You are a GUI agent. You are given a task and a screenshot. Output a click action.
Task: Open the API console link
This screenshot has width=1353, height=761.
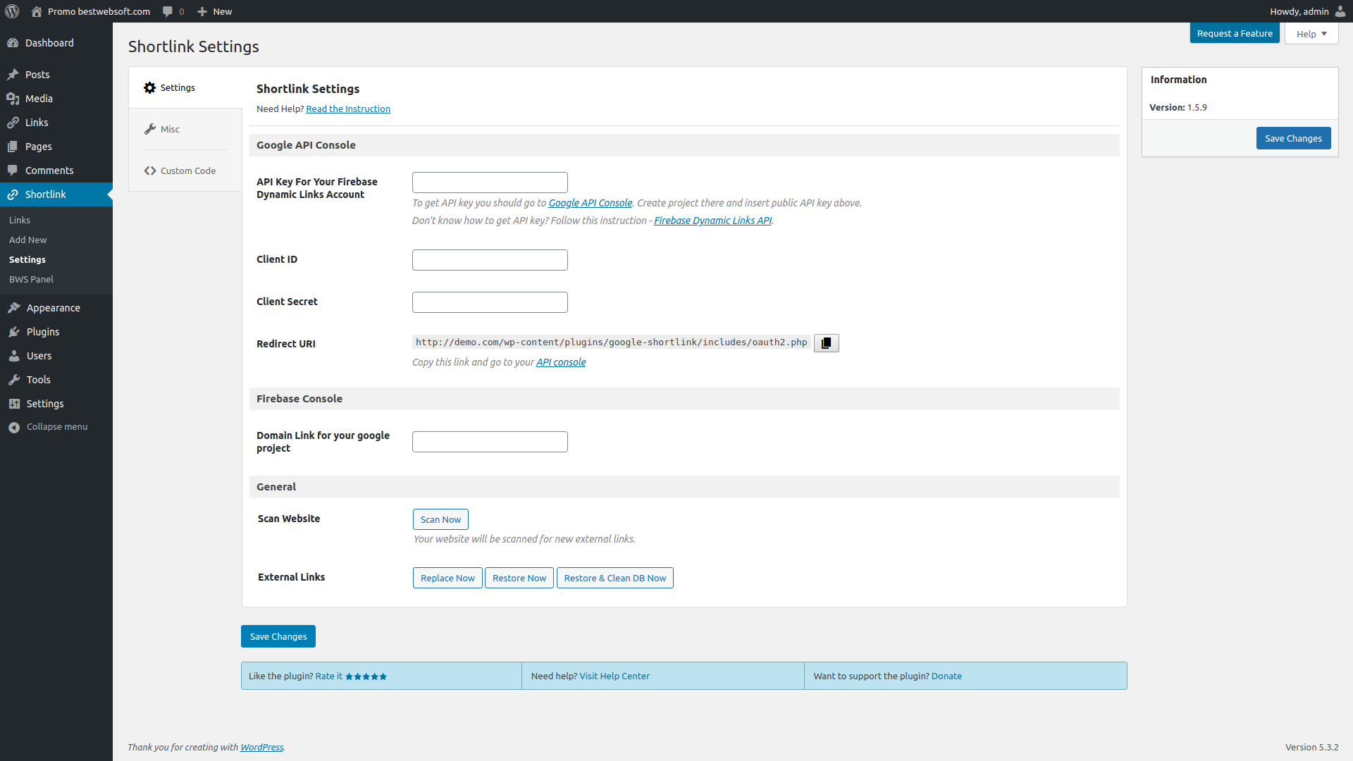tap(561, 362)
